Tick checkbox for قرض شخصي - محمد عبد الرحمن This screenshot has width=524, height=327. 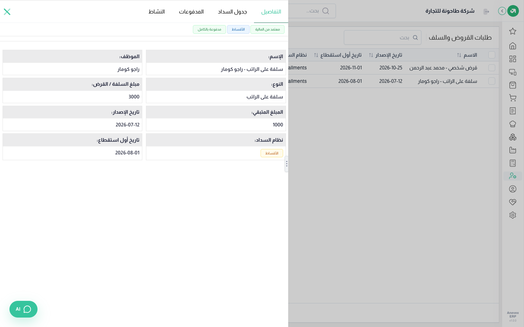click(x=492, y=68)
